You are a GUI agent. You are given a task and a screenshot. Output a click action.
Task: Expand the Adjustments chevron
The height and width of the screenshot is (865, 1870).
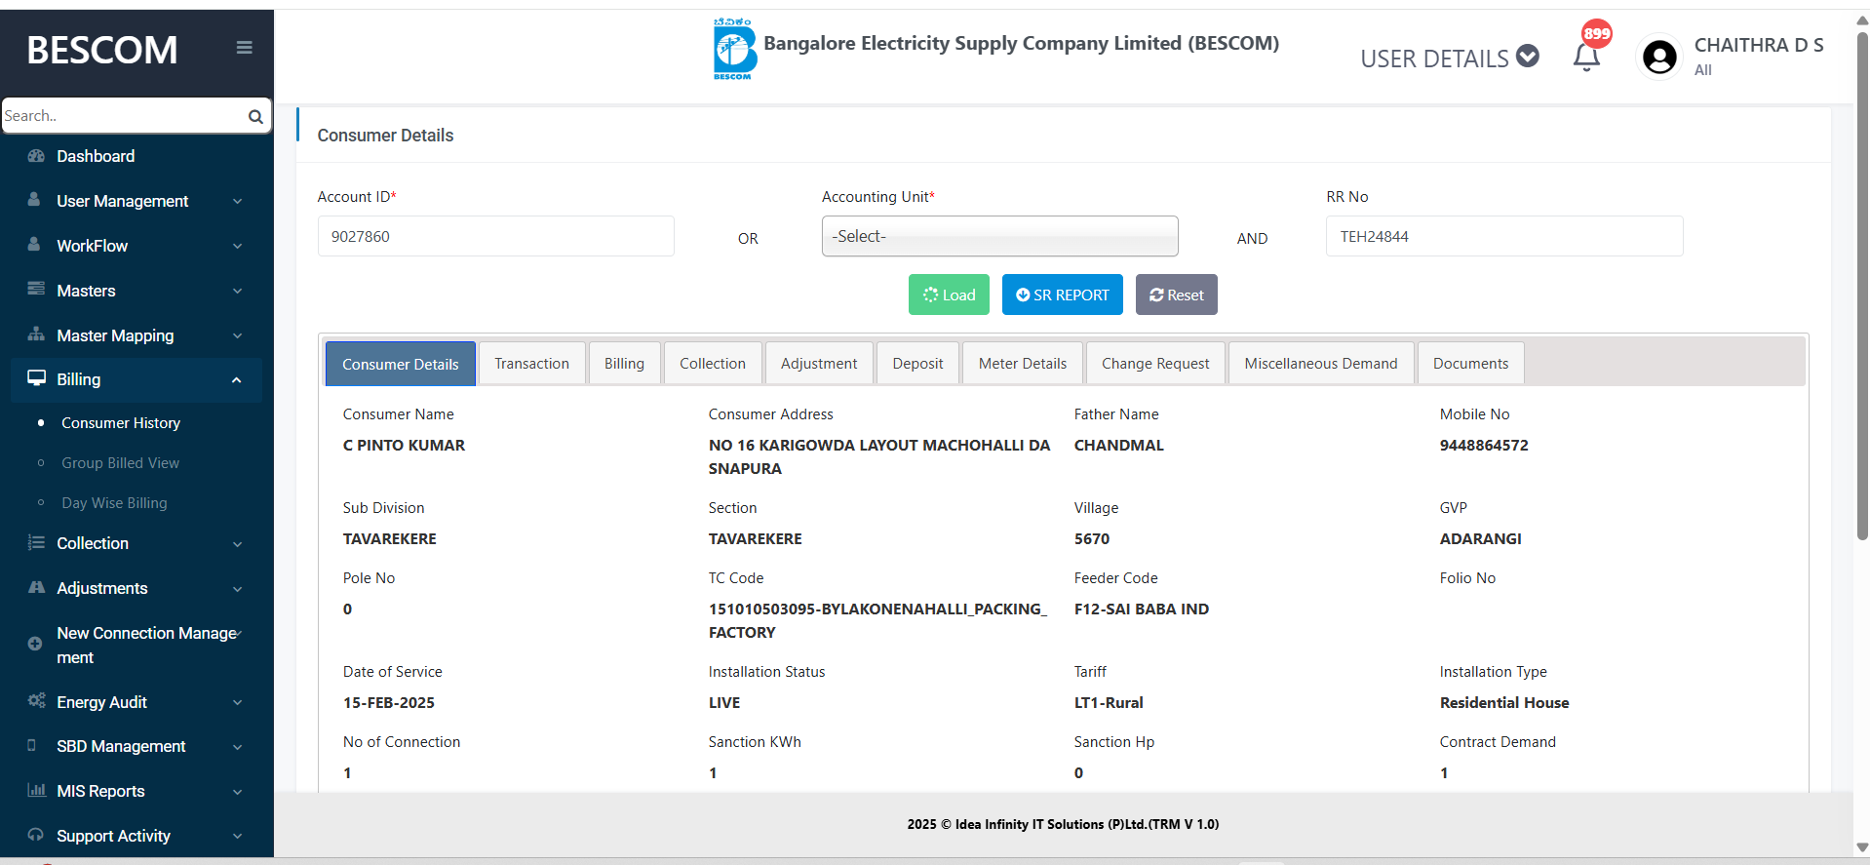[x=237, y=589]
